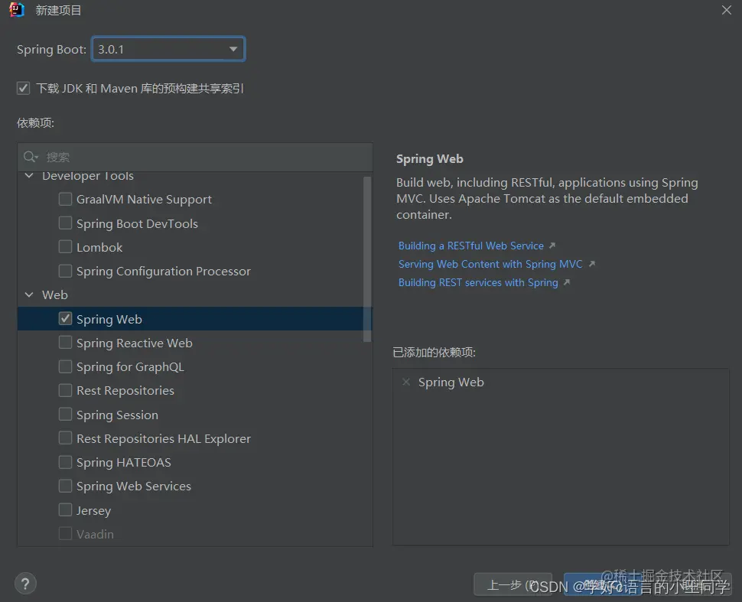Enable Spring Web Services checkbox
This screenshot has height=602, width=742.
pyautogui.click(x=65, y=486)
